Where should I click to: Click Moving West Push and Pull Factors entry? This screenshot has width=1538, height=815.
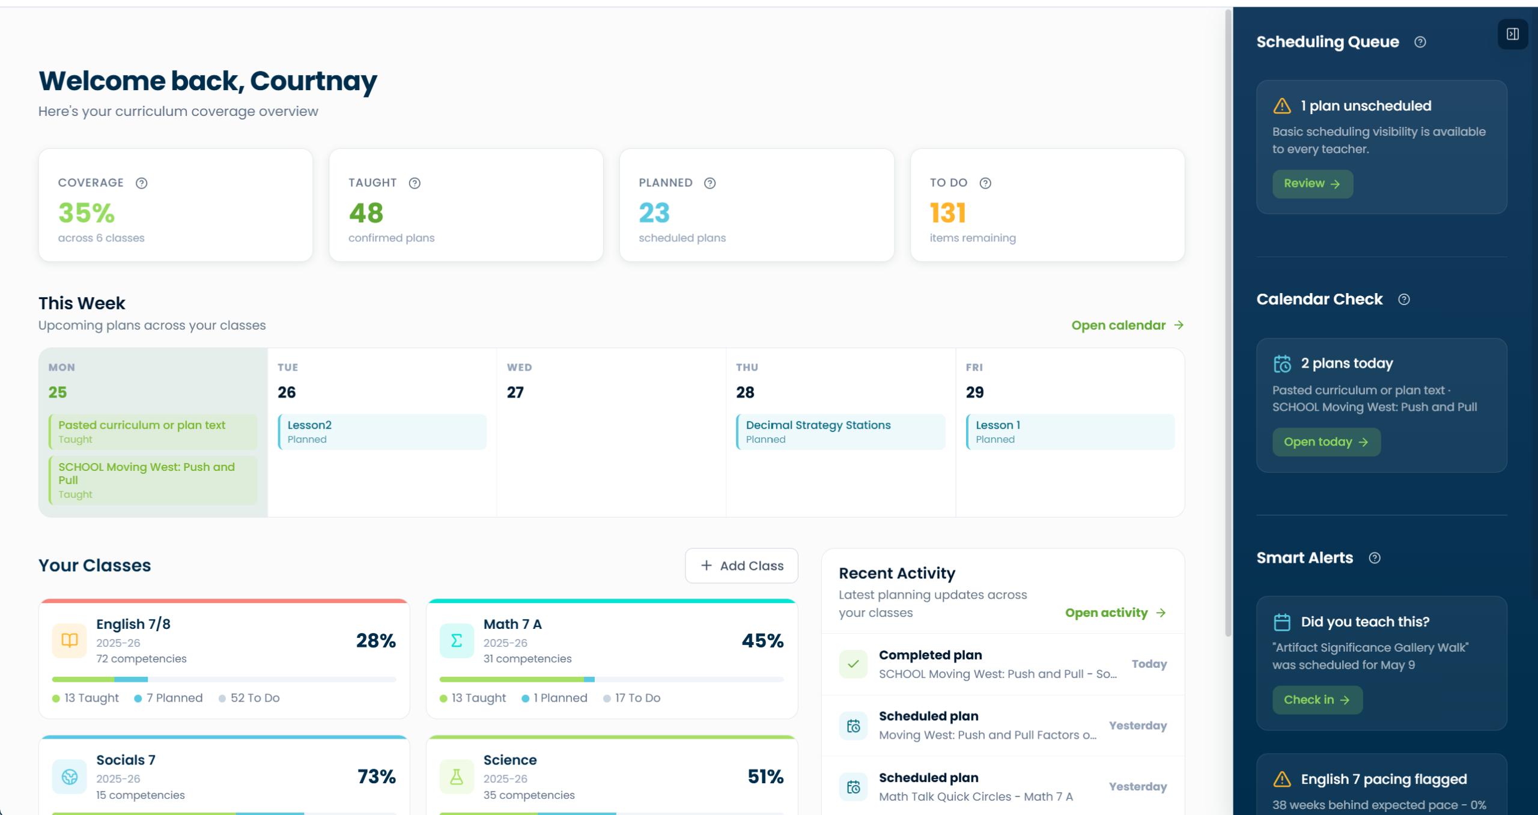[1003, 726]
